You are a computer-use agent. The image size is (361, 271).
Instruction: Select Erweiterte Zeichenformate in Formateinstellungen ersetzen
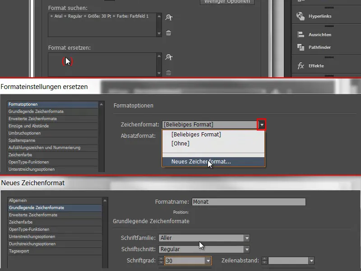point(53,119)
